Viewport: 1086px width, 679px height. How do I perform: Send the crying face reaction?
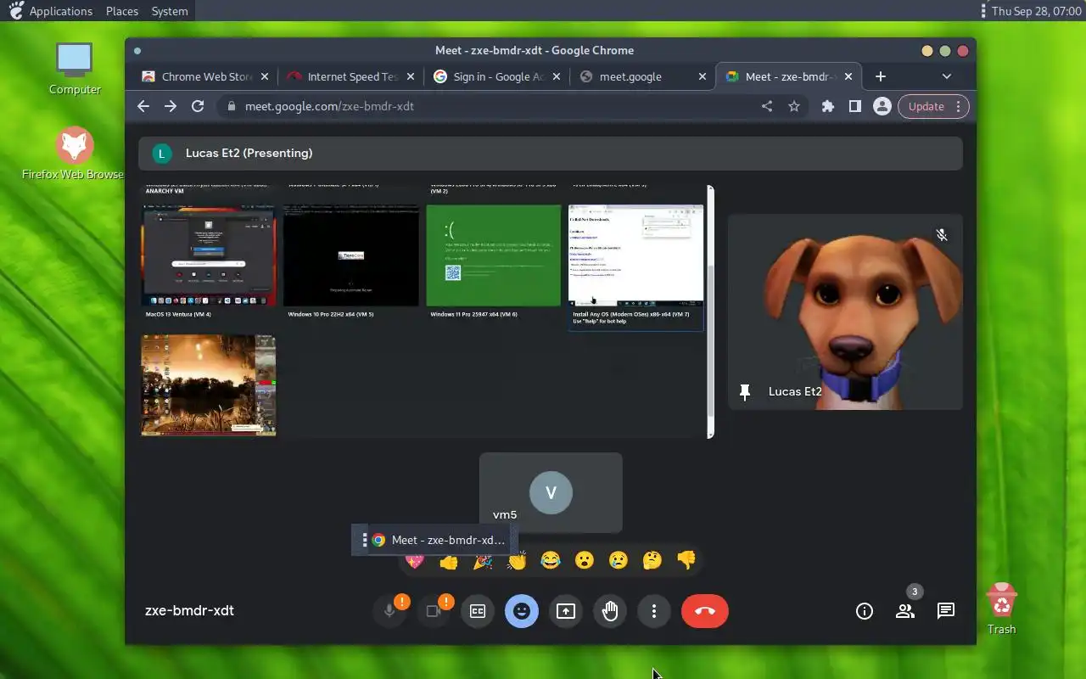tap(619, 561)
